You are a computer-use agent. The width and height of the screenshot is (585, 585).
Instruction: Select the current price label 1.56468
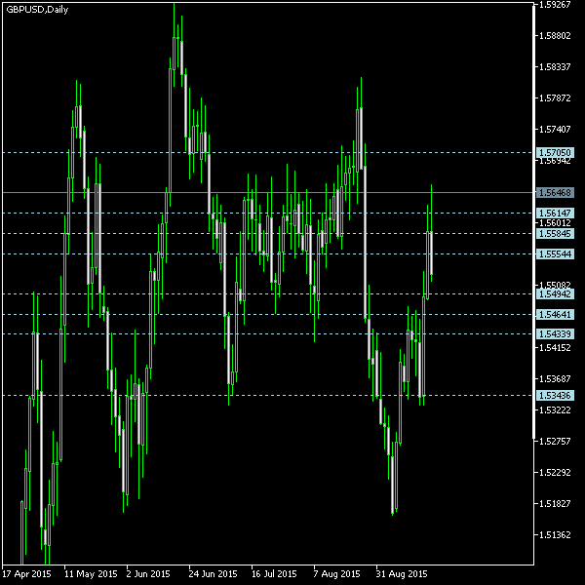pos(555,192)
